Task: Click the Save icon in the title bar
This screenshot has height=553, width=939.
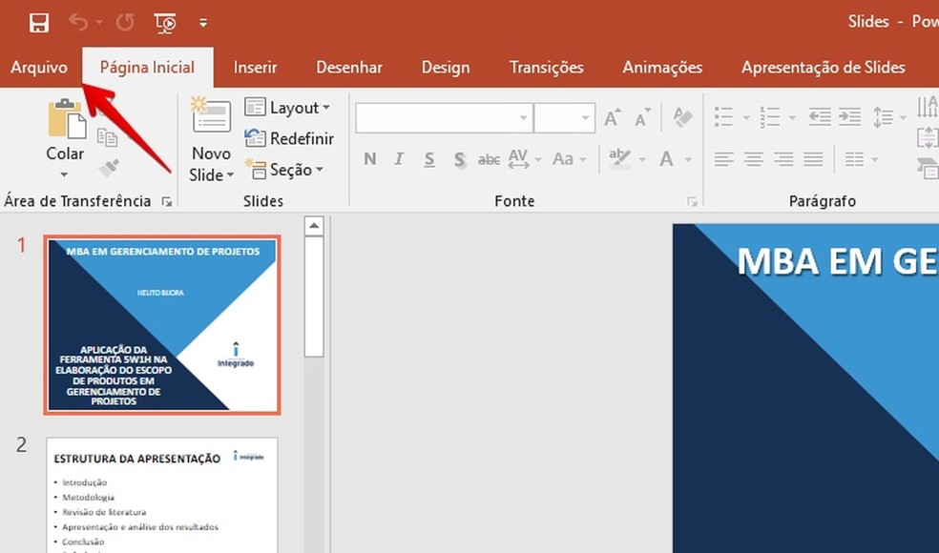Action: coord(39,22)
